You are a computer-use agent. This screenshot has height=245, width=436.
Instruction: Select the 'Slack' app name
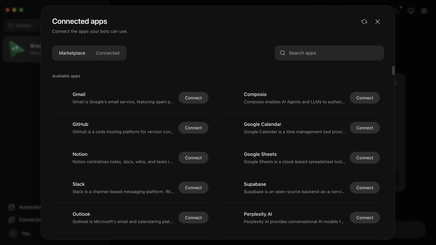point(79,184)
